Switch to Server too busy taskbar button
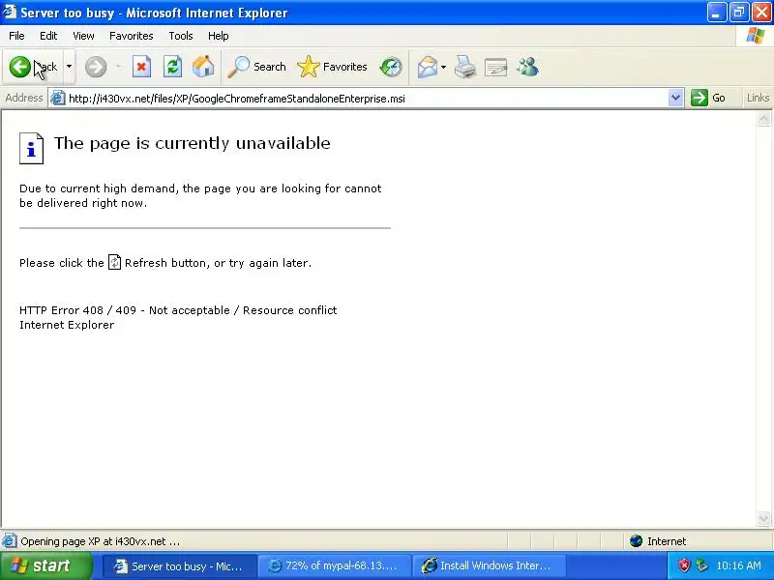The width and height of the screenshot is (774, 580). 179,565
